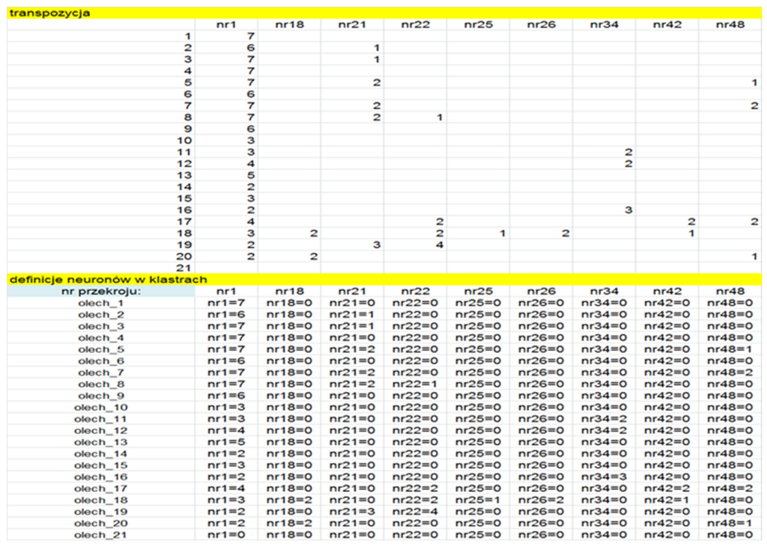Select cell nr21=3 in the olech_19 row

pos(352,511)
